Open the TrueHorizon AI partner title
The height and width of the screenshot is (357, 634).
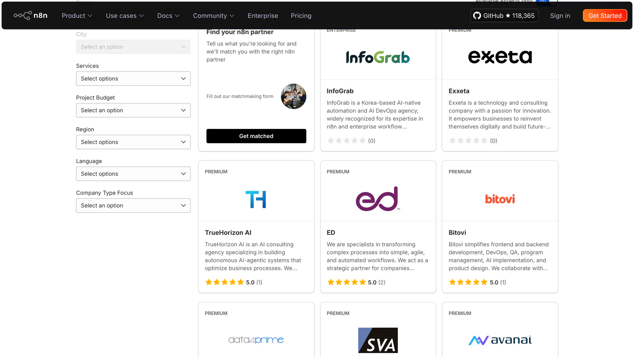228,232
